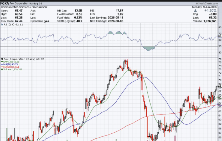Click the Chg value +0.88
Viewport: 222px width, 141px height.
click(x=213, y=14)
